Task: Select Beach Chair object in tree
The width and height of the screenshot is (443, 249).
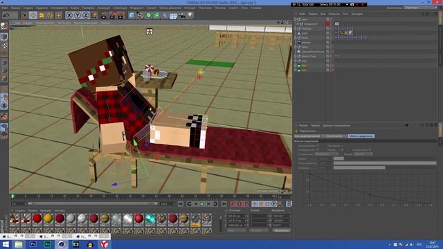Action: [309, 56]
